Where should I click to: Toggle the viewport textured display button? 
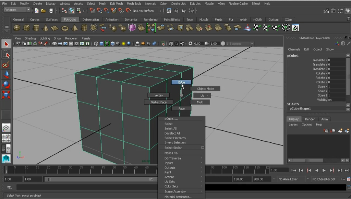[118, 44]
